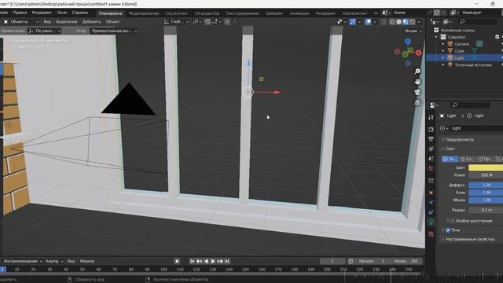Open the Scene properties tab

coord(431,159)
